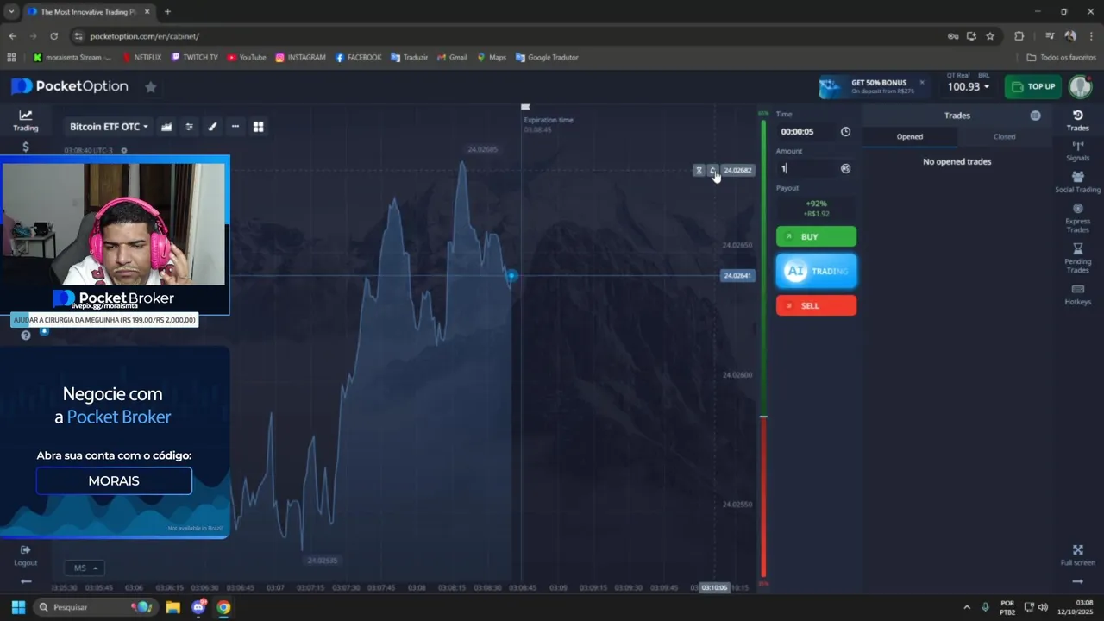Image resolution: width=1104 pixels, height=621 pixels.
Task: Click the gear next to UTC-3 time
Action: [x=123, y=150]
